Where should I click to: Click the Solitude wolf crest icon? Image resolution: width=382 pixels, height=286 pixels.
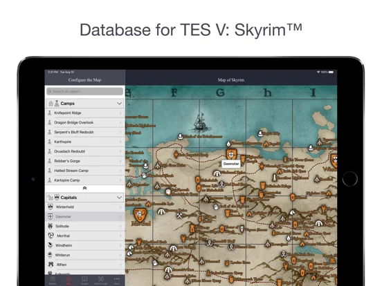click(51, 226)
